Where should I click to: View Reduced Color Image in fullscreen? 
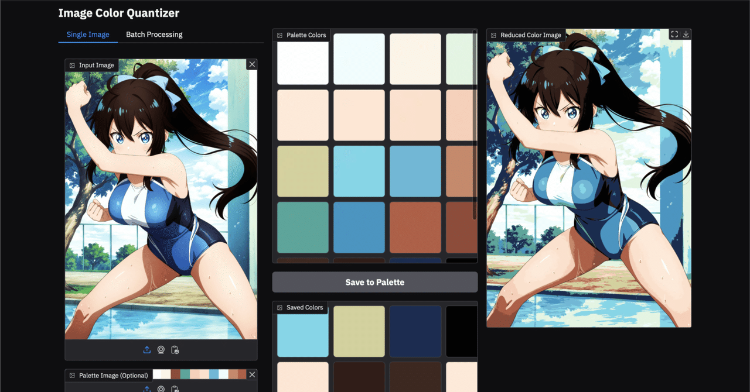(674, 34)
